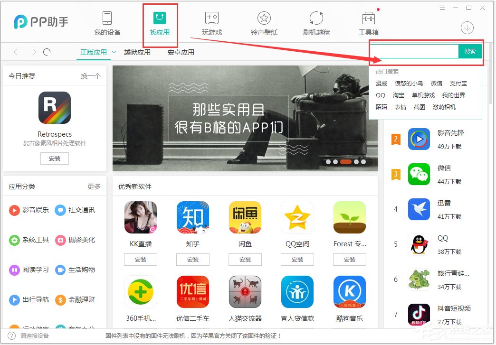Image resolution: width=496 pixels, height=345 pixels.
Task: Open the 抖音短视频 ranking icon
Action: tap(419, 314)
